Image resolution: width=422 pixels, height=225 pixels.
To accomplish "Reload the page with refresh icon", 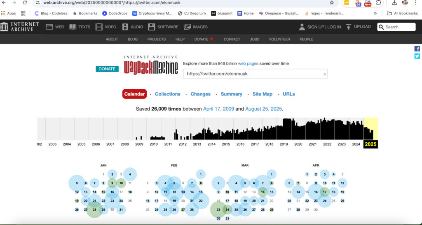I will coord(25,2).
